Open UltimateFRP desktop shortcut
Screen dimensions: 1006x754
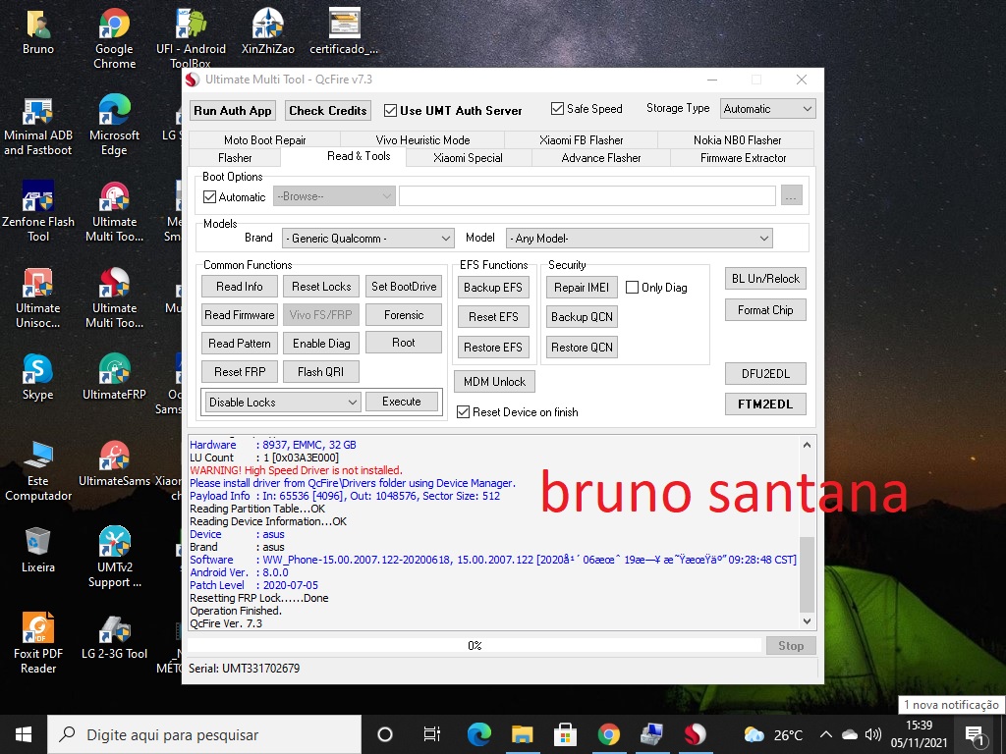click(114, 378)
